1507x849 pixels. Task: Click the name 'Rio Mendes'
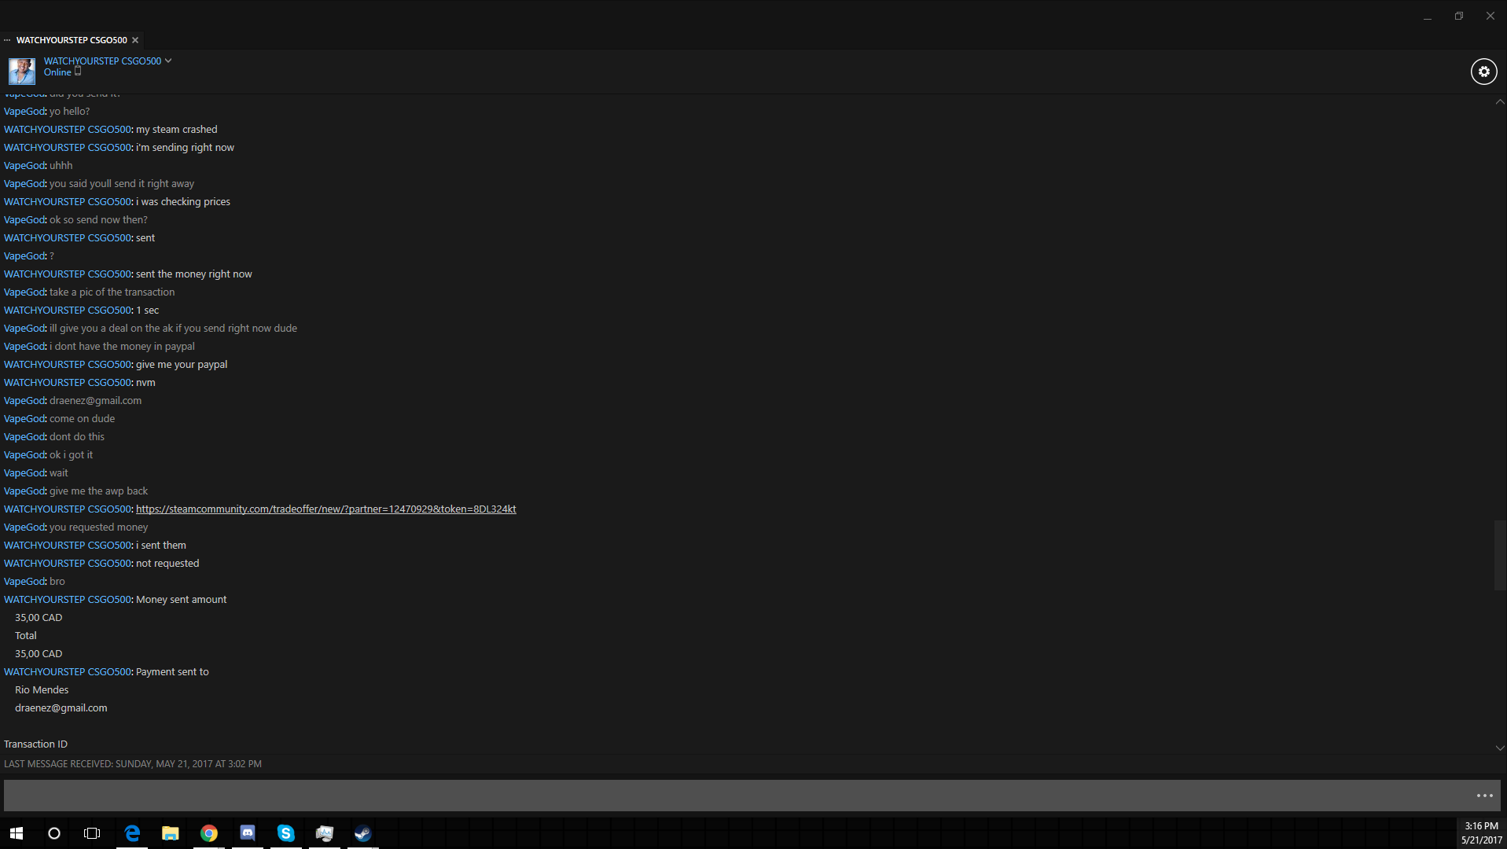[x=42, y=690]
